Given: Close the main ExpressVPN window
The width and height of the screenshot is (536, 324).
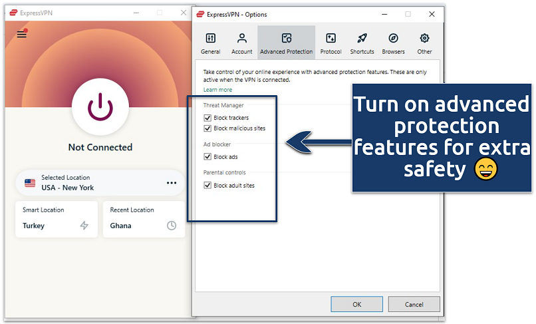Looking at the screenshot, I should (184, 13).
